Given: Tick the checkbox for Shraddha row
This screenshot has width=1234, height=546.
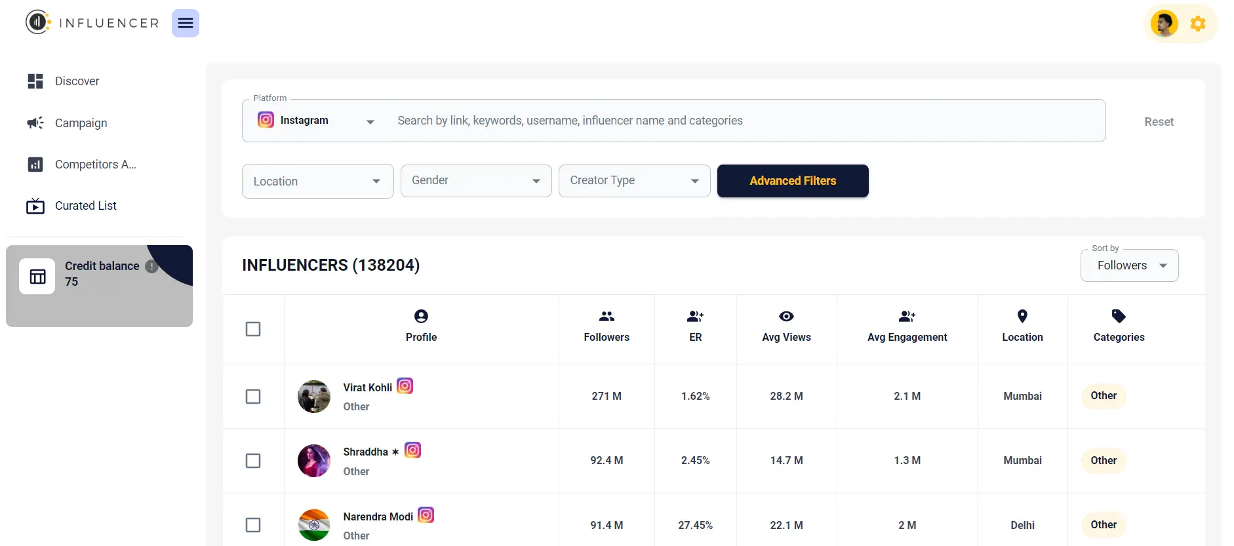Looking at the screenshot, I should coord(253,461).
